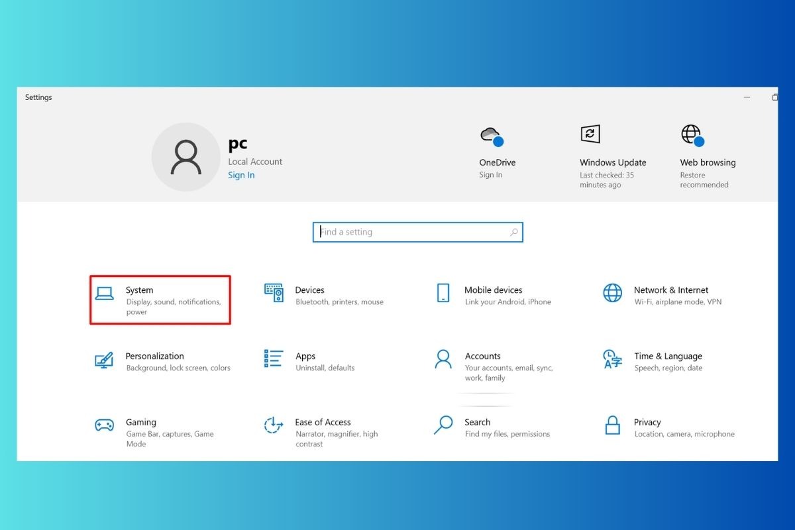Click the Personalization paintbrush icon
The width and height of the screenshot is (795, 530).
click(x=104, y=360)
